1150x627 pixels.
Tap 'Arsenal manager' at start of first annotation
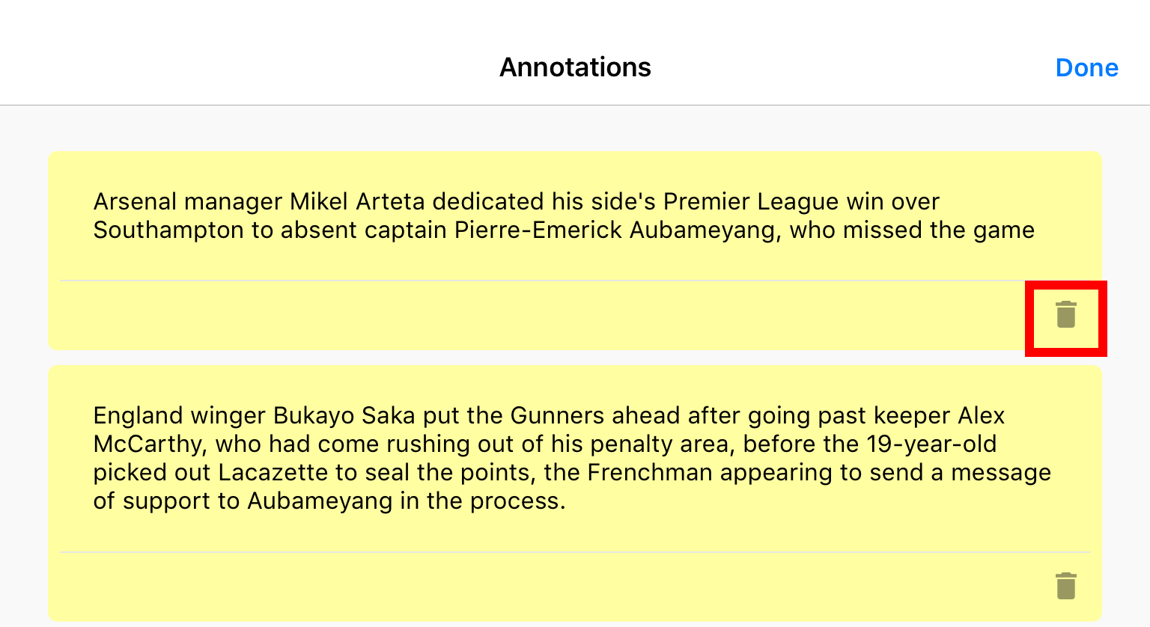[188, 202]
